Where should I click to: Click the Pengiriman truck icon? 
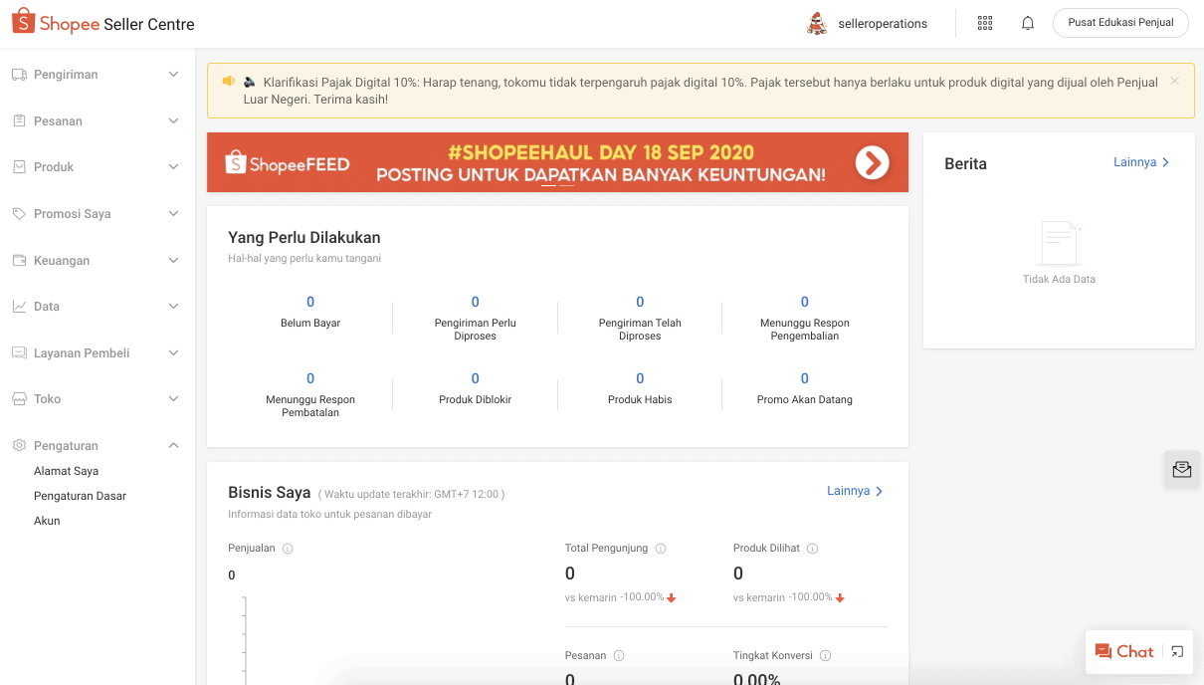(19, 75)
